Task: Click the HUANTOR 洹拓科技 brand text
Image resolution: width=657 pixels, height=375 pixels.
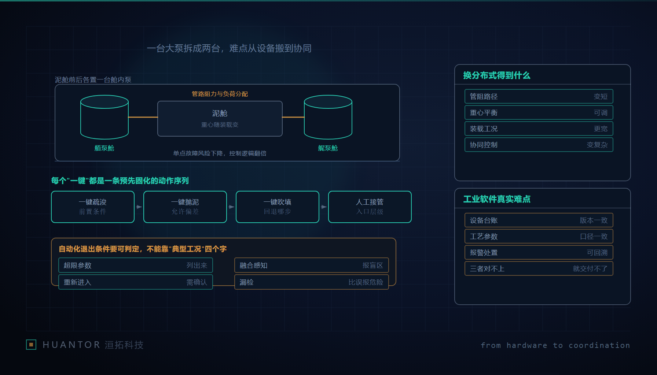Action: (93, 345)
